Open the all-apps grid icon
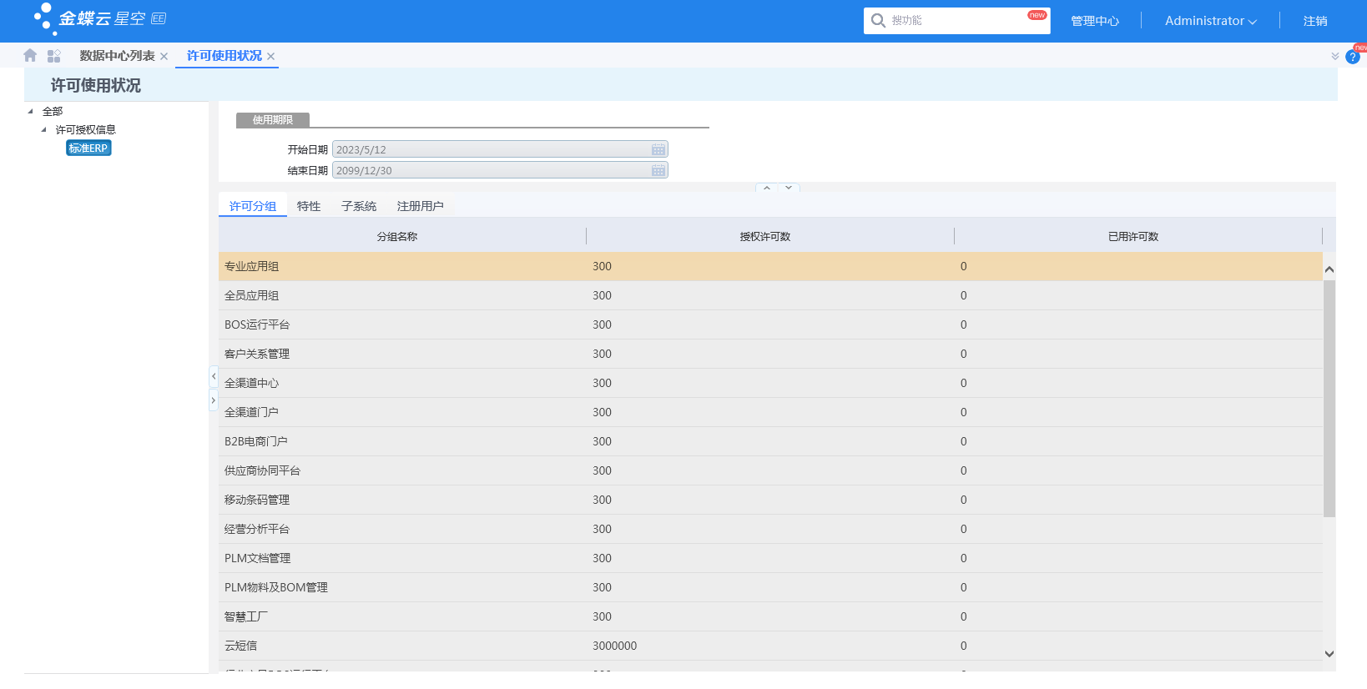This screenshot has width=1367, height=689. (x=54, y=56)
